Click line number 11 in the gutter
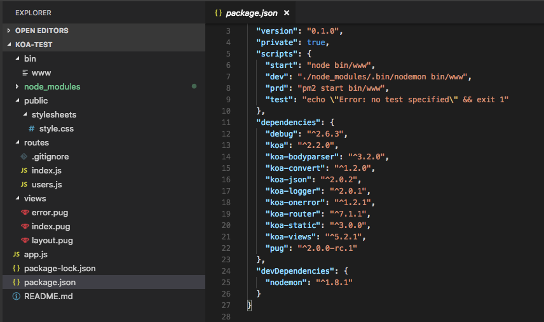This screenshot has width=544, height=322. click(x=226, y=123)
